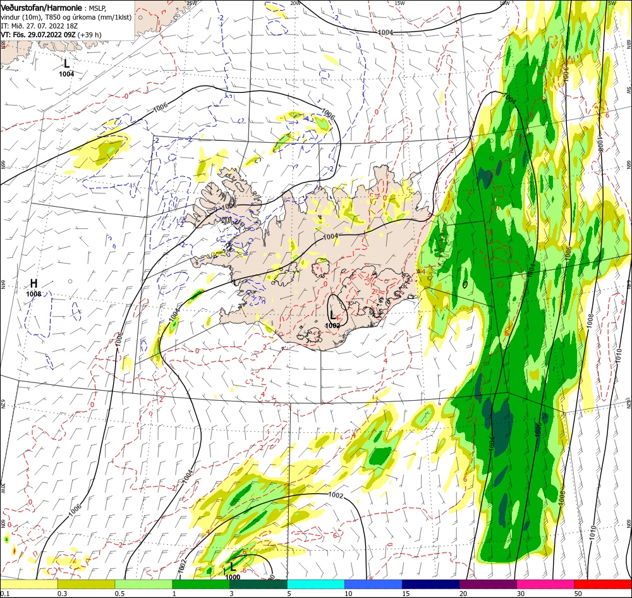This screenshot has height=598, width=632.
Task: Choose the purple 20 mm legend swatch
Action: (488, 585)
